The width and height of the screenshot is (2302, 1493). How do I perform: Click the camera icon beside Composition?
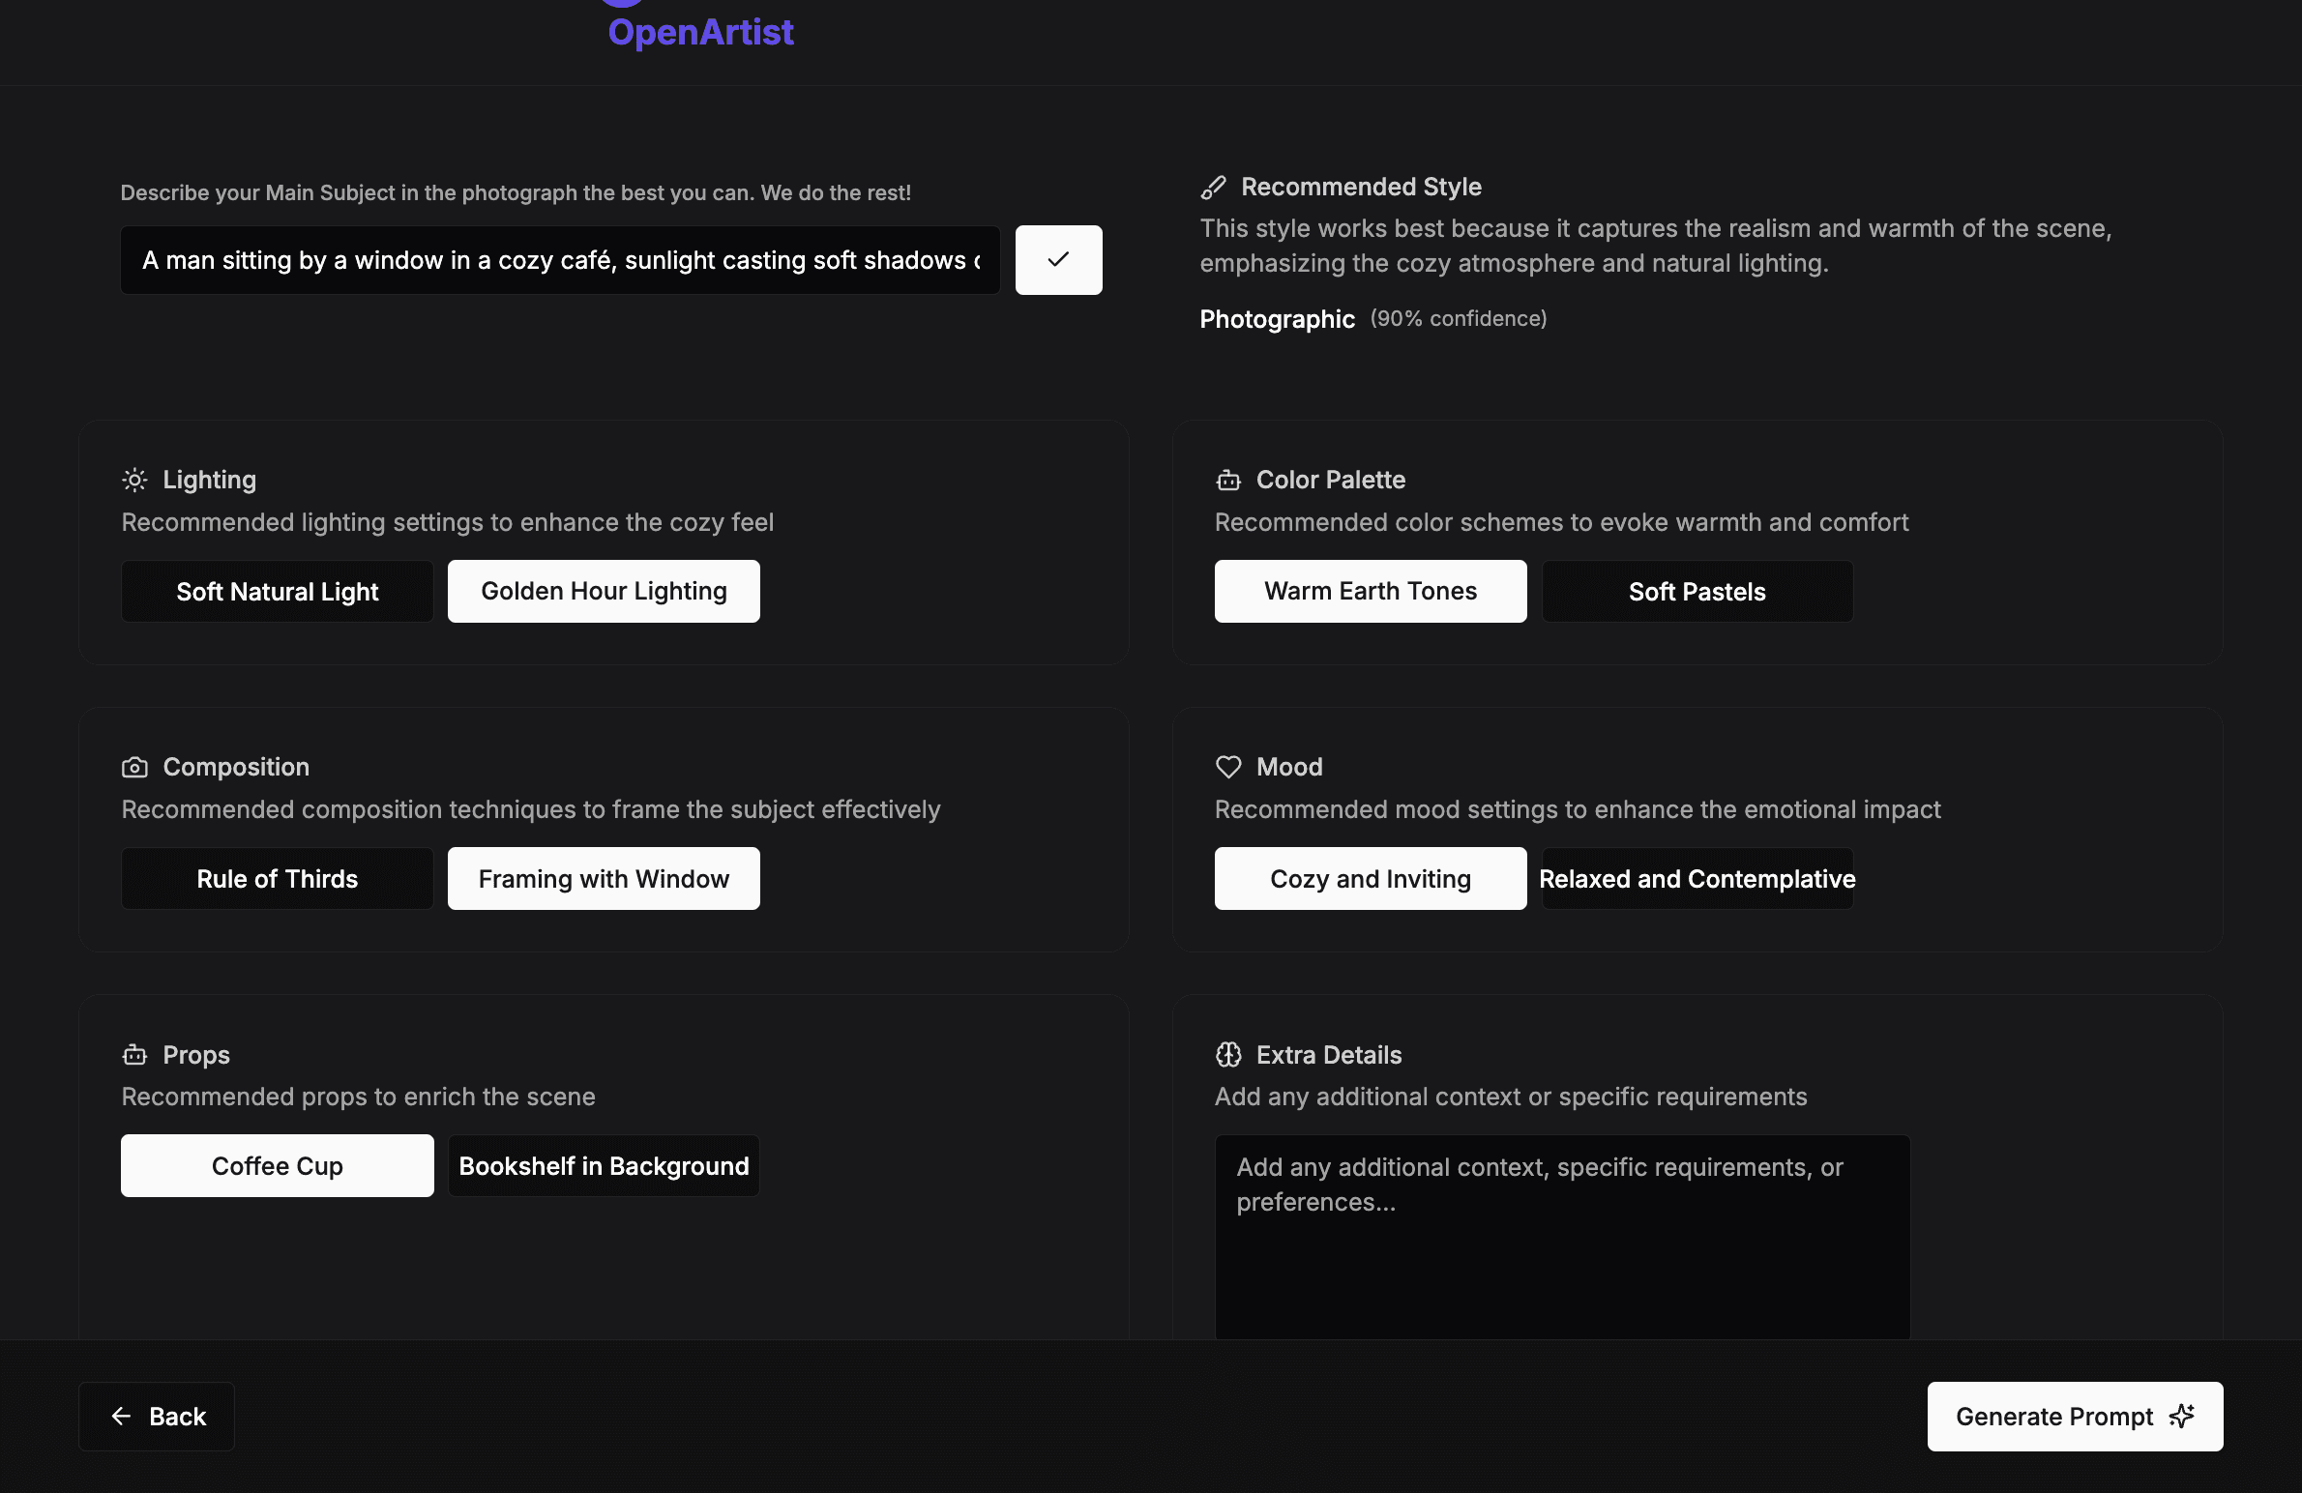134,767
